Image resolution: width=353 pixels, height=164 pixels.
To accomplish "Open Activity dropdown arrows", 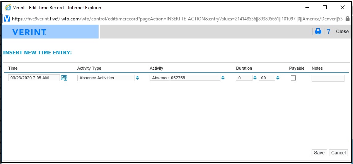I will click(x=223, y=78).
